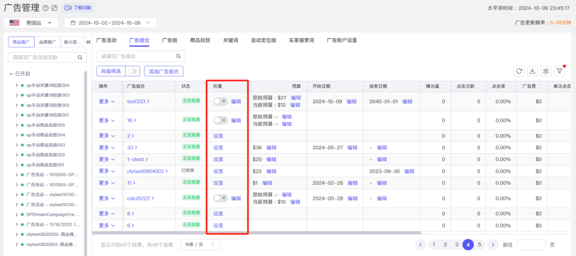
Task: Click the download export icon
Action: coord(533,71)
